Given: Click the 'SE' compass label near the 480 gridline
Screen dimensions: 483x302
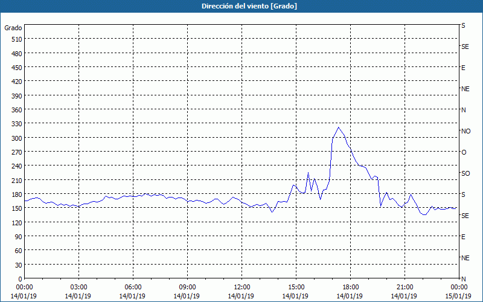Looking at the screenshot, I should [x=465, y=47].
